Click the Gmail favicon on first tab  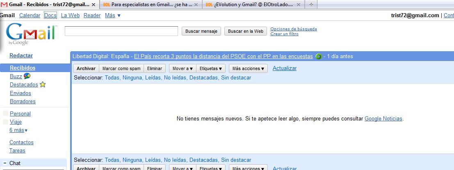(5, 5)
